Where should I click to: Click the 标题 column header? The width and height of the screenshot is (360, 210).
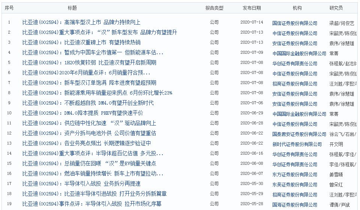point(72,8)
